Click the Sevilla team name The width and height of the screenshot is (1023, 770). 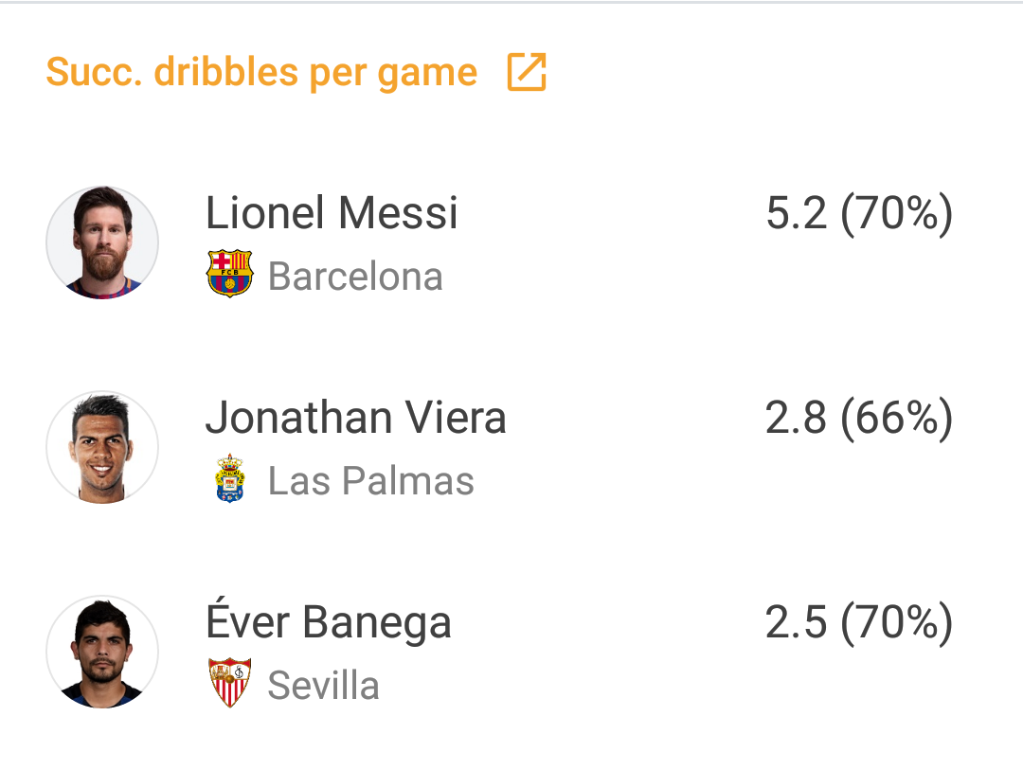click(324, 685)
